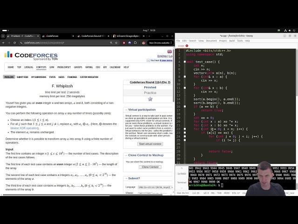Screen dimensions: 298x224
Task: Open the STANDINGS sub-menu link
Action: 72,77
